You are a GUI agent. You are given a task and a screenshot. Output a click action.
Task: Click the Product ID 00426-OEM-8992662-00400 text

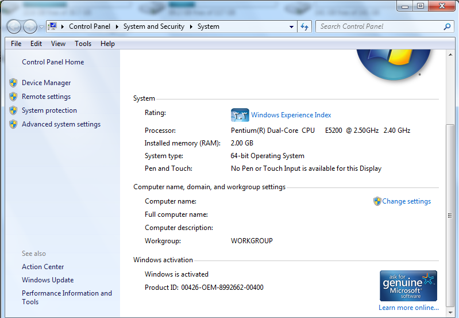pos(204,287)
